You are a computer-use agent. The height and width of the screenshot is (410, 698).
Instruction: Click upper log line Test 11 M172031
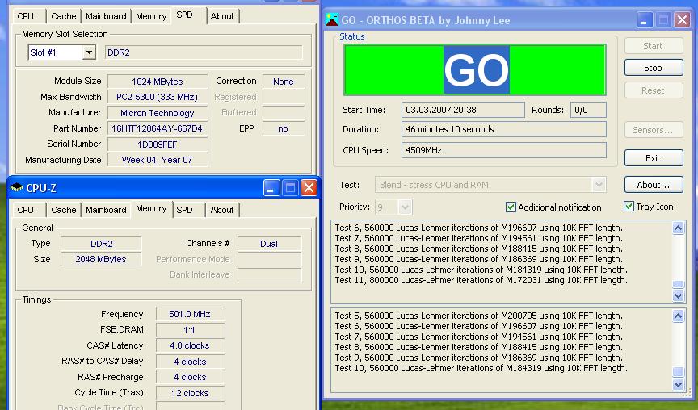pos(481,281)
